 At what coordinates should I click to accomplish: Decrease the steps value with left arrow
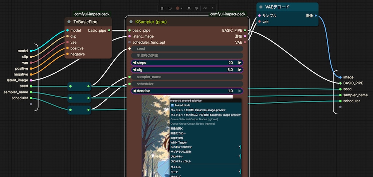click(x=134, y=63)
